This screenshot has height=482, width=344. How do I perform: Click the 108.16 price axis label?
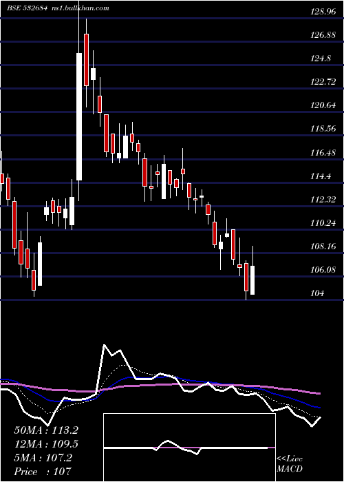click(x=323, y=247)
